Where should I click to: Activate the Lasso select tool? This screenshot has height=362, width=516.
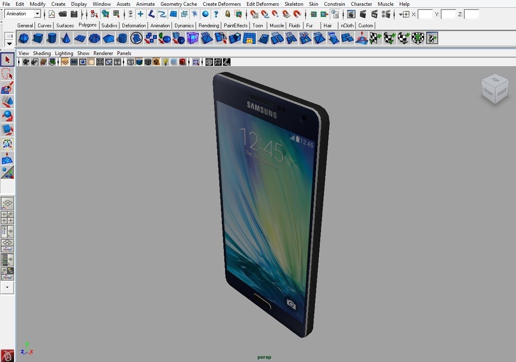(x=7, y=74)
